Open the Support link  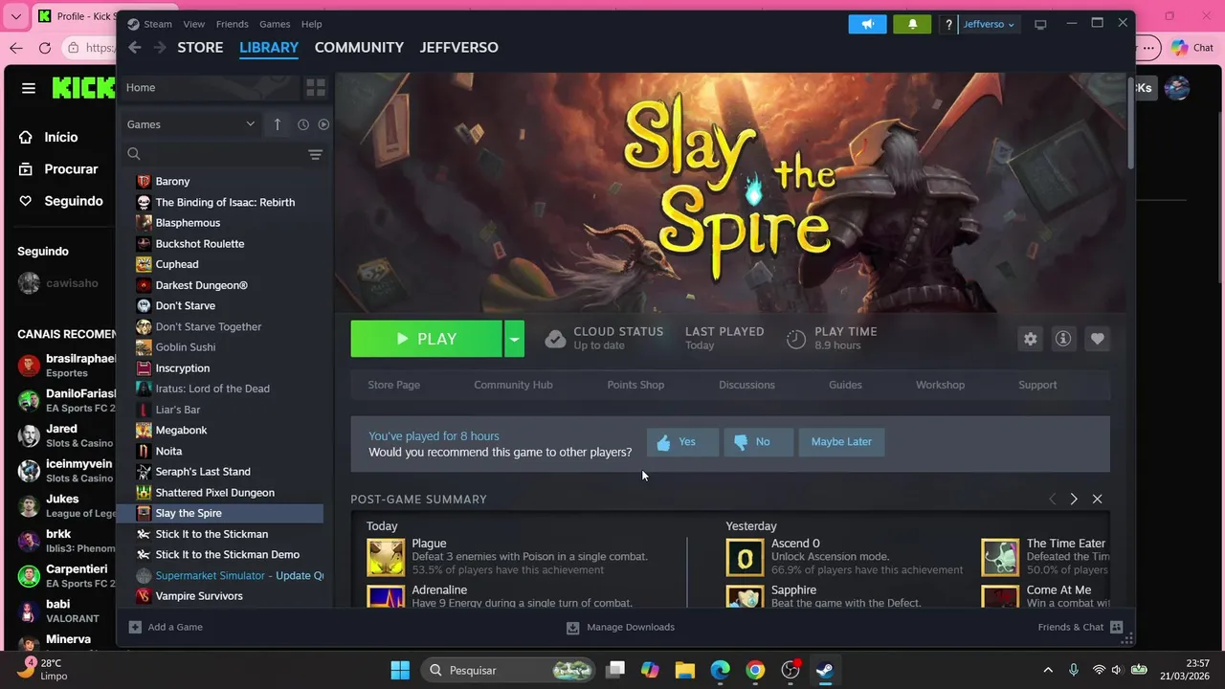click(1037, 385)
